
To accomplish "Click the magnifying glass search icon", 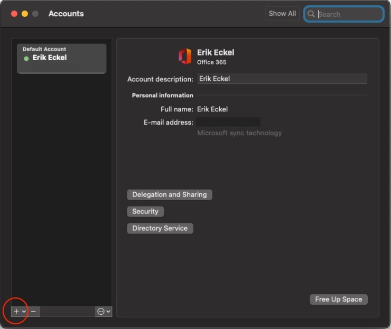I will (x=312, y=14).
